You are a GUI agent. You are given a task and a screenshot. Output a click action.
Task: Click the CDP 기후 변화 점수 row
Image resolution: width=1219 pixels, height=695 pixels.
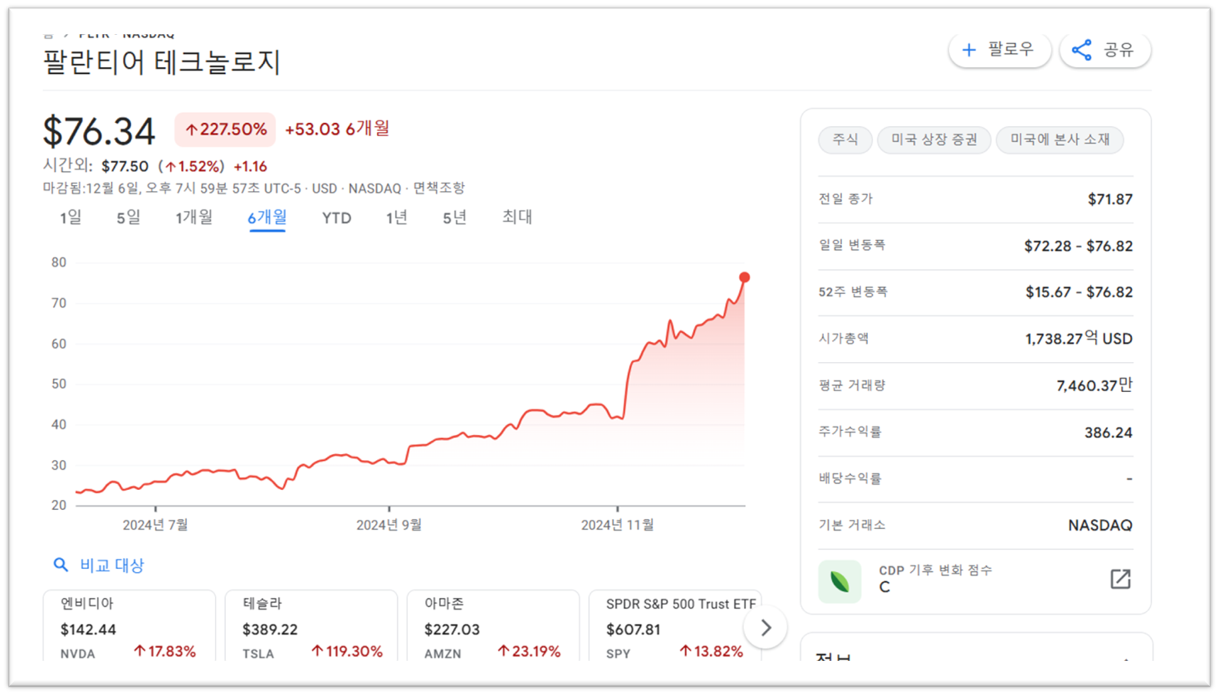tap(976, 580)
